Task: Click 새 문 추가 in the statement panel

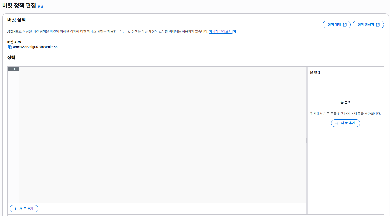Action: pos(345,123)
